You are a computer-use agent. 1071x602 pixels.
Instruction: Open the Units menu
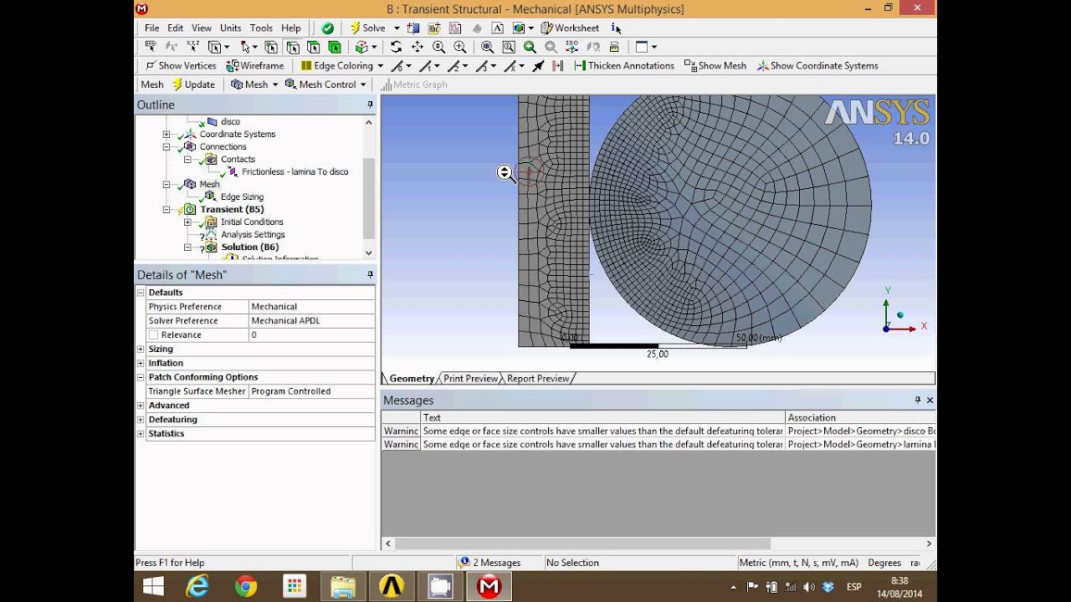pos(230,28)
